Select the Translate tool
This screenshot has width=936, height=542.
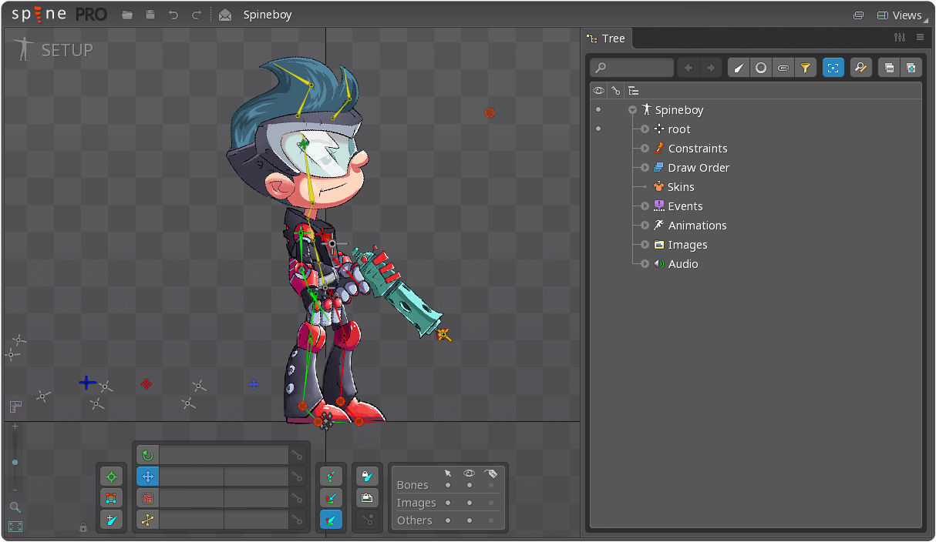(x=147, y=477)
